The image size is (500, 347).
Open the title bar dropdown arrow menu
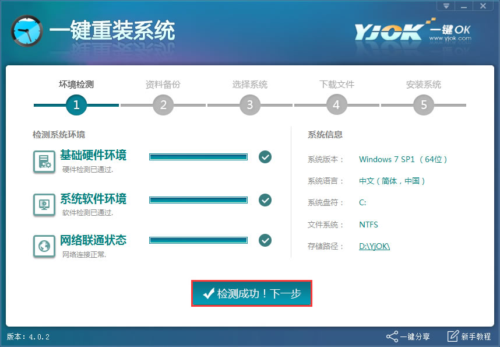[445, 6]
